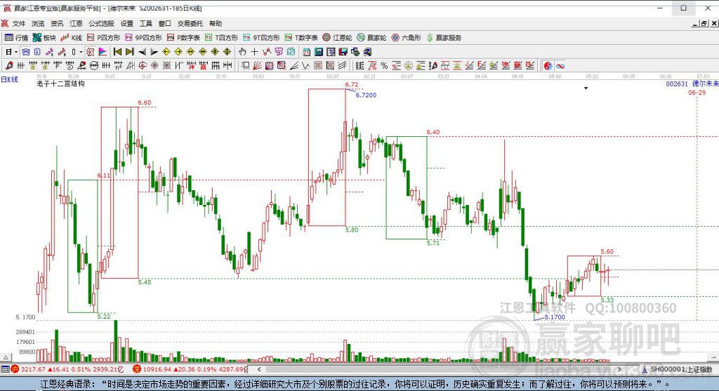Viewport: 719px width, 391px height.
Task: Select the zigzag wave line tool
Action: 305,66
